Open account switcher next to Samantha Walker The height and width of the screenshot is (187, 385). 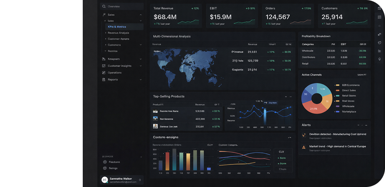click(x=140, y=180)
